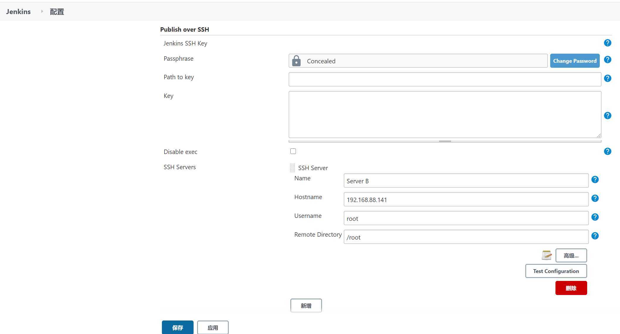Open help for Disable exec option
The image size is (620, 334).
coord(607,151)
